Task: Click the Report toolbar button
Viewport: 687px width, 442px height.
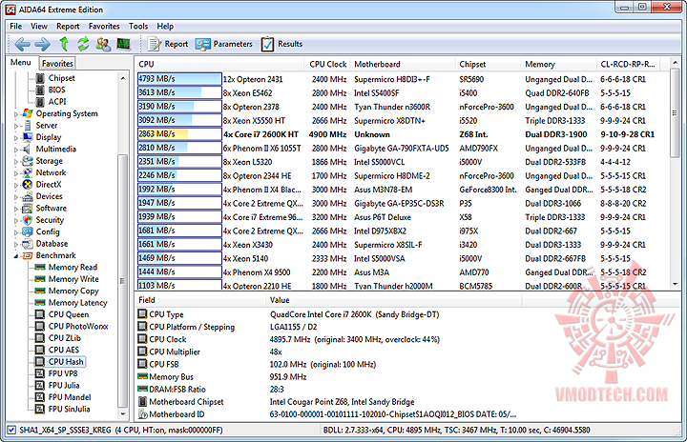Action: tap(168, 44)
